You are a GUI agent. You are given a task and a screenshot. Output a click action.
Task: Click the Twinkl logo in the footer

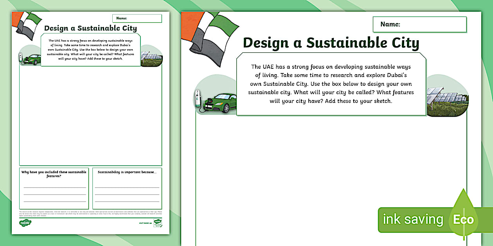click(25, 223)
